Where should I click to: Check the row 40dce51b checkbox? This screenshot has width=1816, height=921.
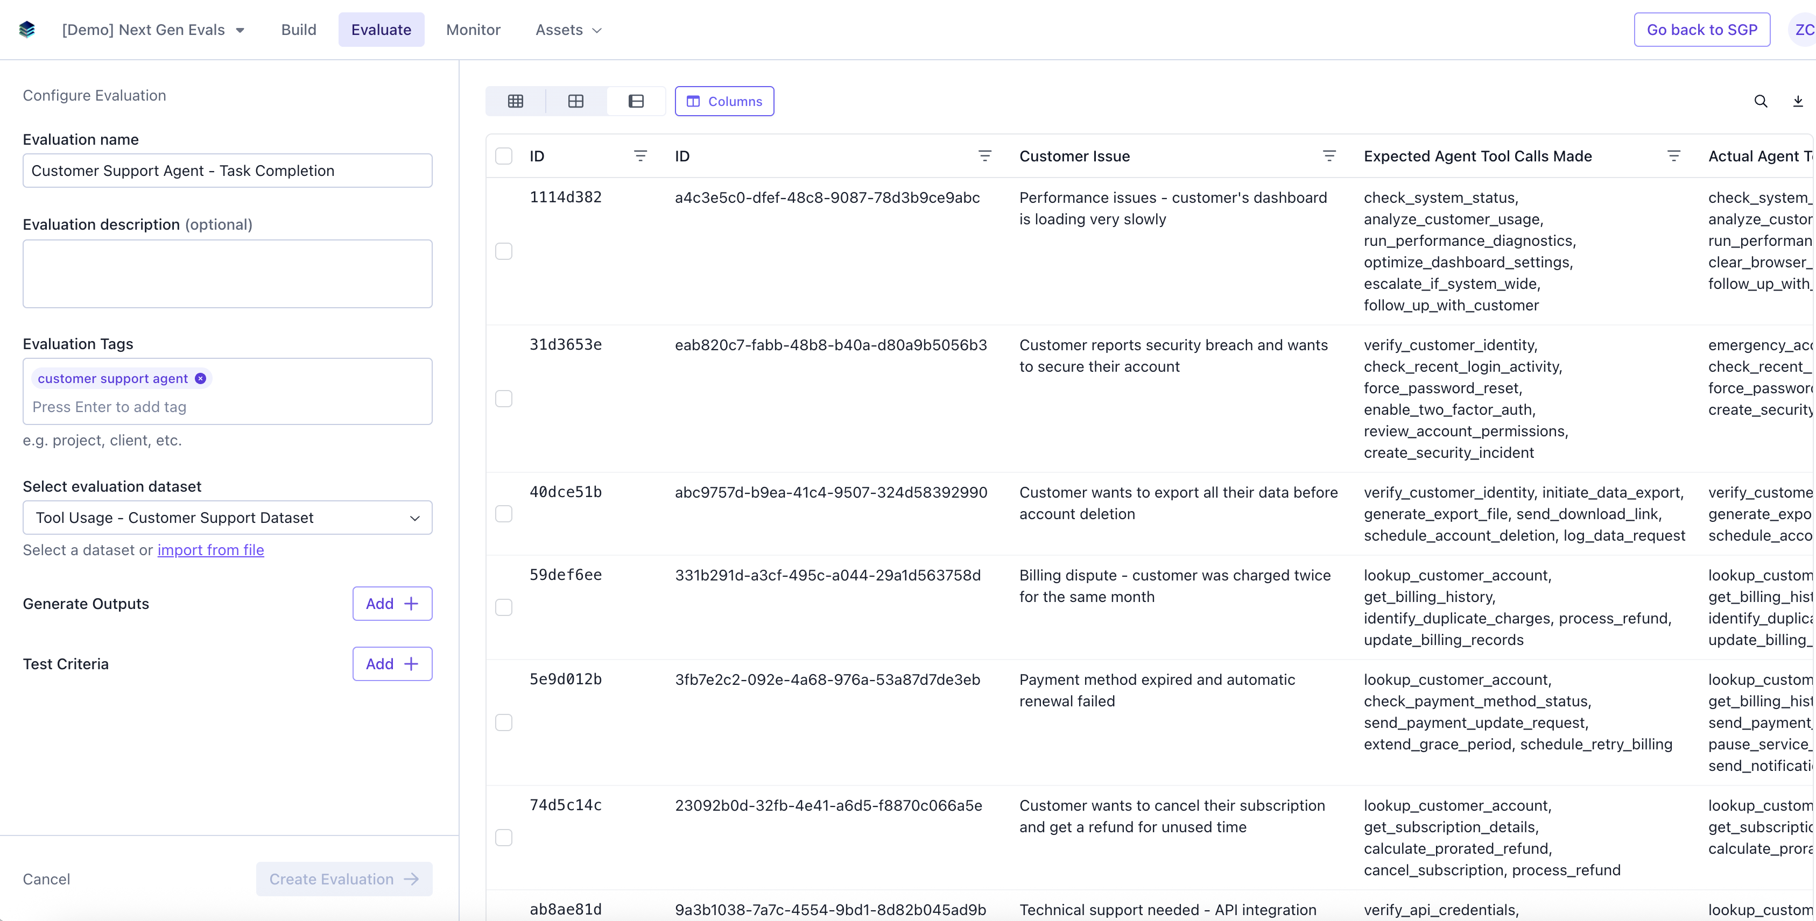(x=503, y=514)
